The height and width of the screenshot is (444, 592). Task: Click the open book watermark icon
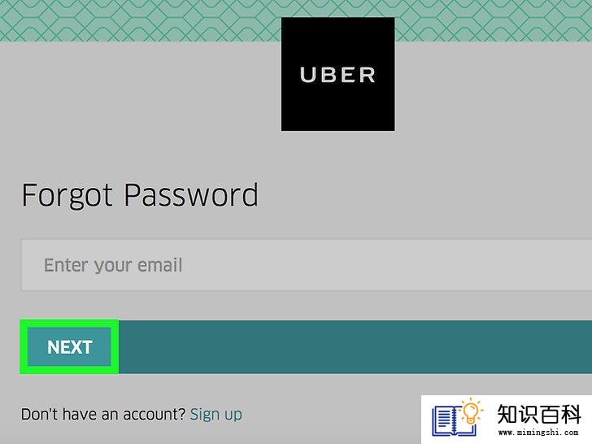coord(451,421)
